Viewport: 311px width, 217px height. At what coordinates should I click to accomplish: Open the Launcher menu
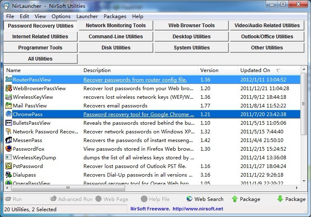coord(87,16)
